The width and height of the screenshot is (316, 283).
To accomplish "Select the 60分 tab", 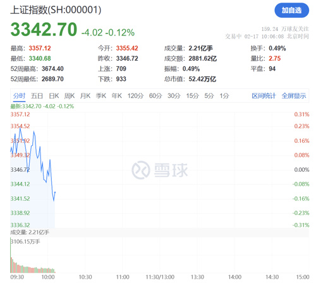I will [155, 96].
